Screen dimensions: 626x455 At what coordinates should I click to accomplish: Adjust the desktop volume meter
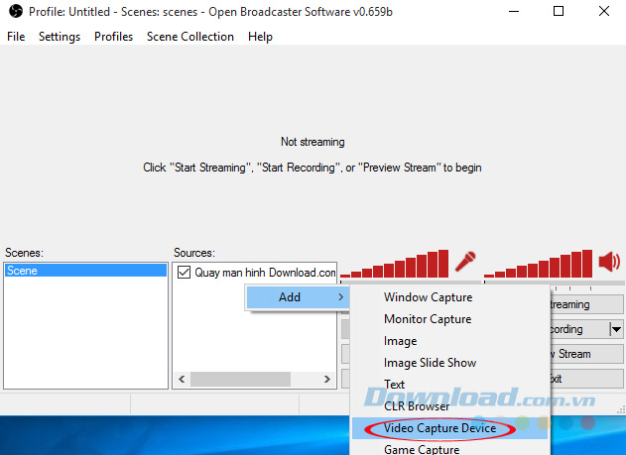point(538,264)
